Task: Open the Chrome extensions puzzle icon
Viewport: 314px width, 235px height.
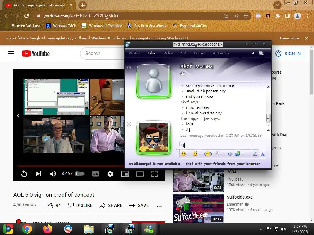Action: [278, 16]
